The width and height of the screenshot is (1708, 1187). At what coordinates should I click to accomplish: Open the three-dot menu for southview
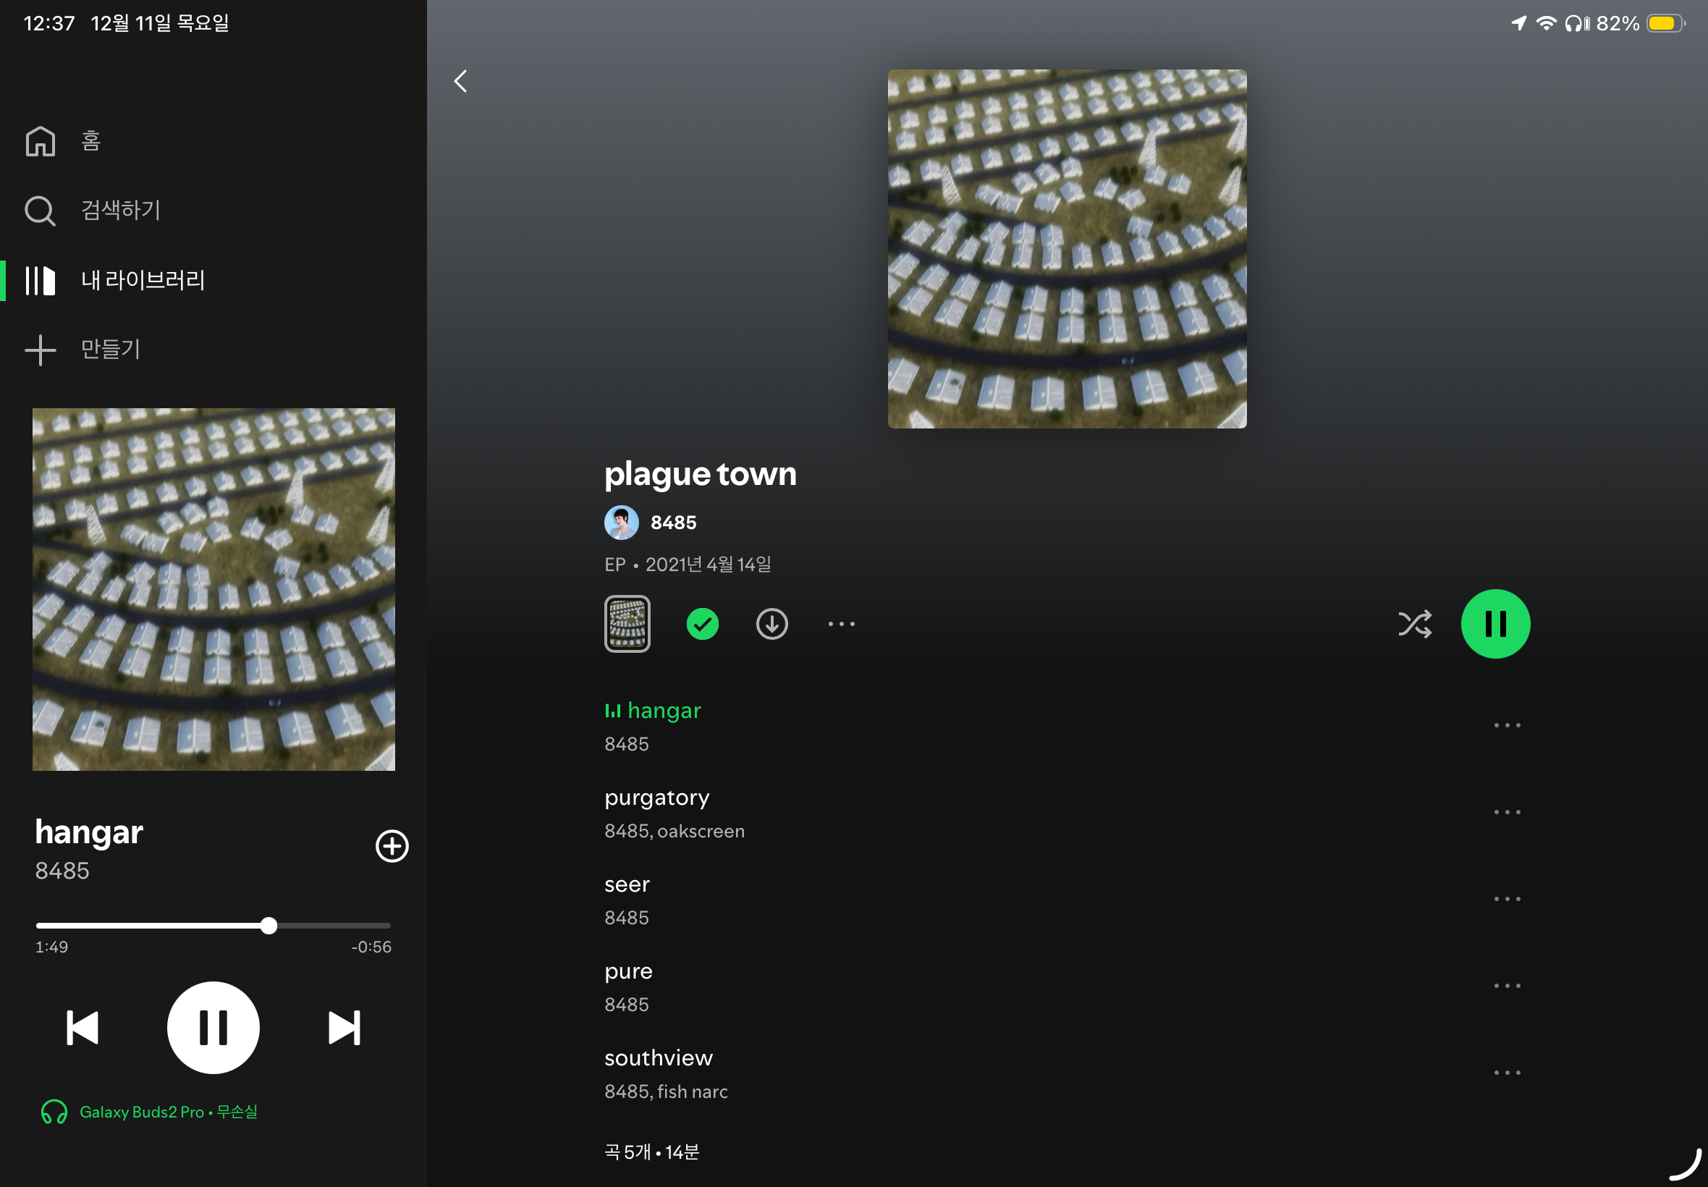tap(1507, 1073)
